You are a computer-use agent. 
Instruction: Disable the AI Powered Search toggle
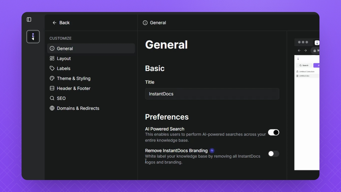tap(273, 133)
